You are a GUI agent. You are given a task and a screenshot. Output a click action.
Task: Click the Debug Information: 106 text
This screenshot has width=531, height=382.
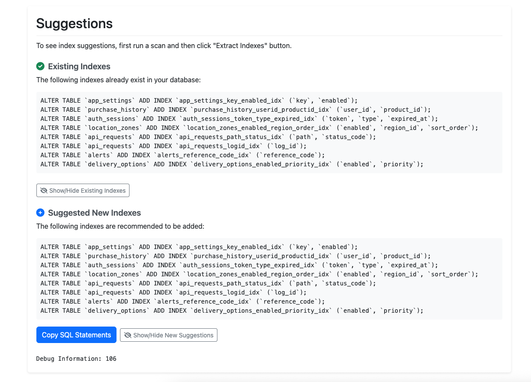click(x=76, y=359)
